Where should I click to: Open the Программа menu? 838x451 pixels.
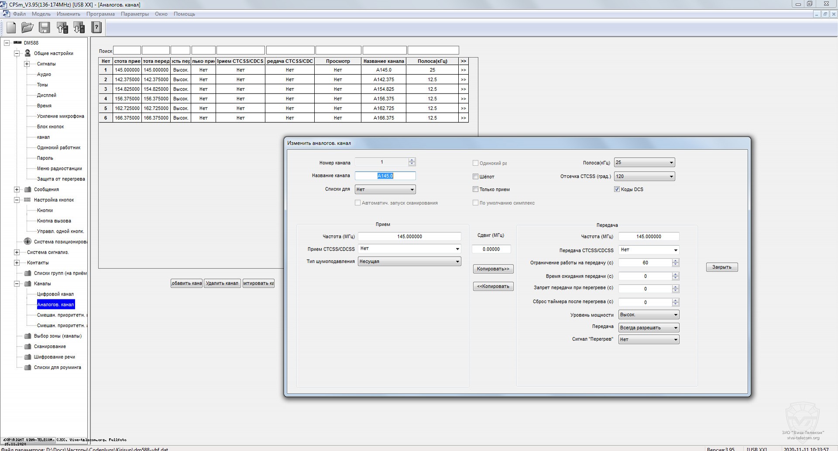tap(100, 14)
